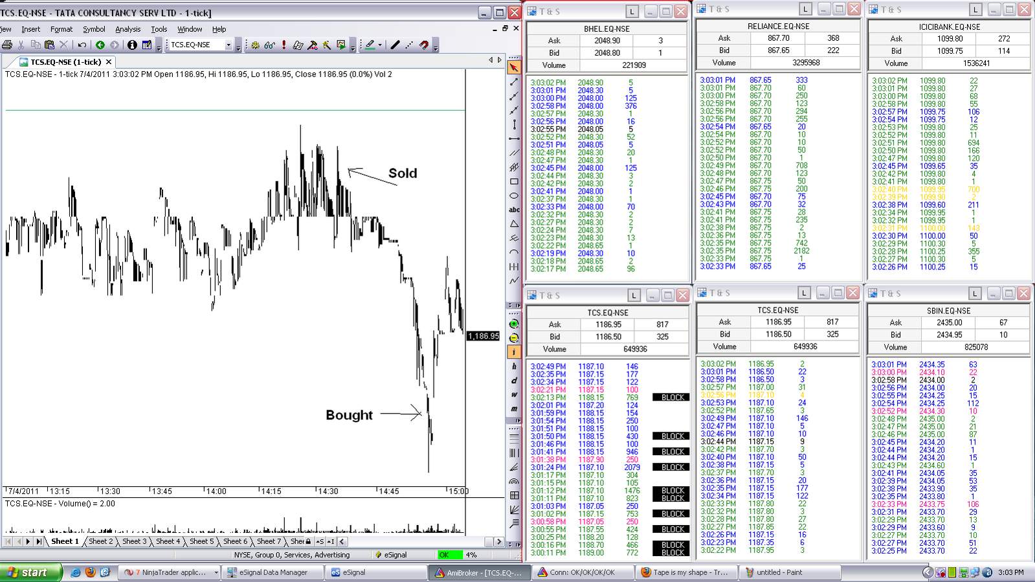Select the ellipse drawing tool
Screen dimensions: 1035x582
[514, 196]
